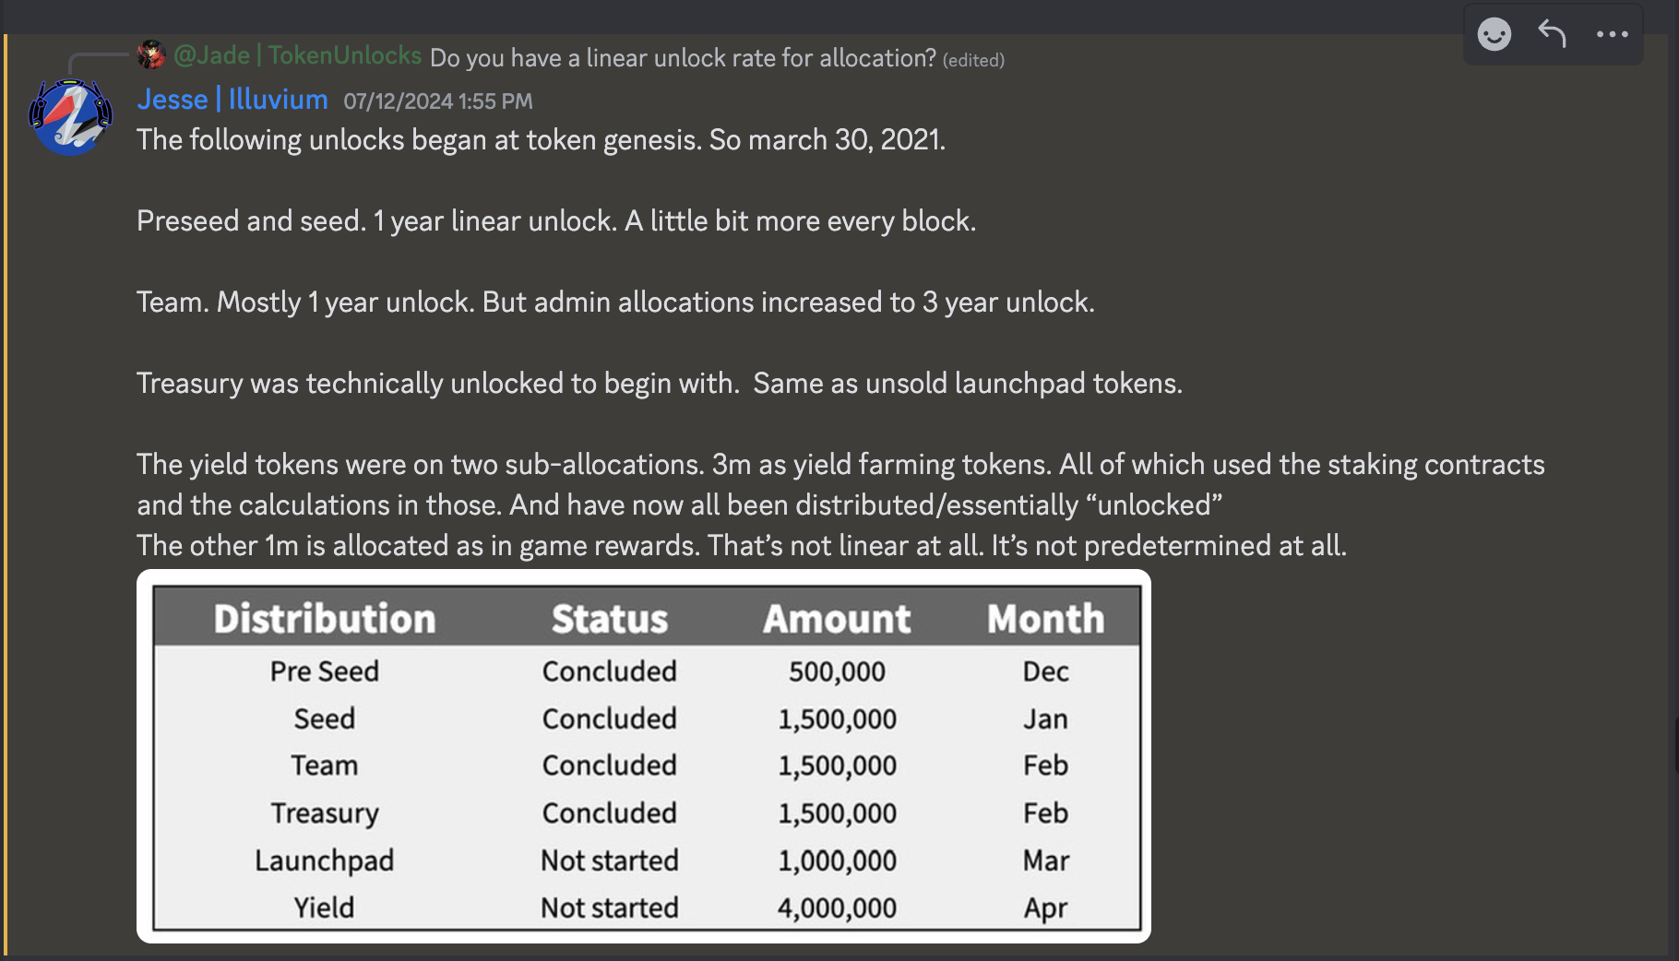1679x961 pixels.
Task: Click the '4,000,000' Yield amount in image
Action: tap(837, 908)
